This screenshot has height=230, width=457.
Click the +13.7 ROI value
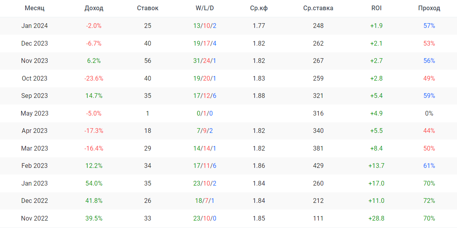[x=376, y=166]
